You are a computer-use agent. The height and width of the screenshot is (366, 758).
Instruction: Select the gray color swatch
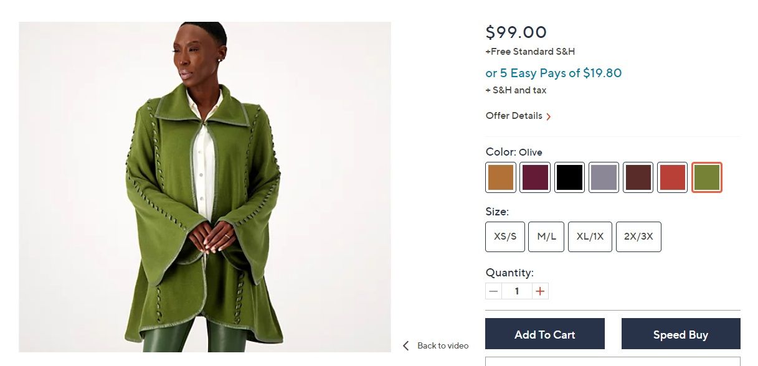tap(604, 177)
